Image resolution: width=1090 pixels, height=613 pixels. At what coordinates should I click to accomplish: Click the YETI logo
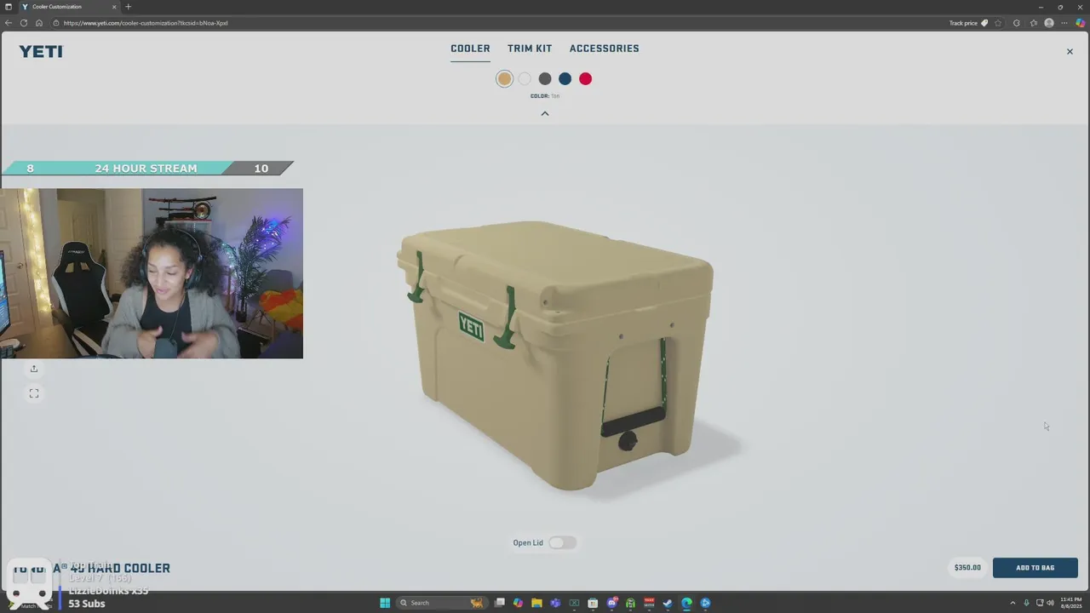tap(41, 51)
